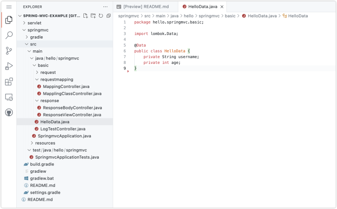Click the main breadcrumb segment
This screenshot has width=337, height=209.
tap(161, 16)
